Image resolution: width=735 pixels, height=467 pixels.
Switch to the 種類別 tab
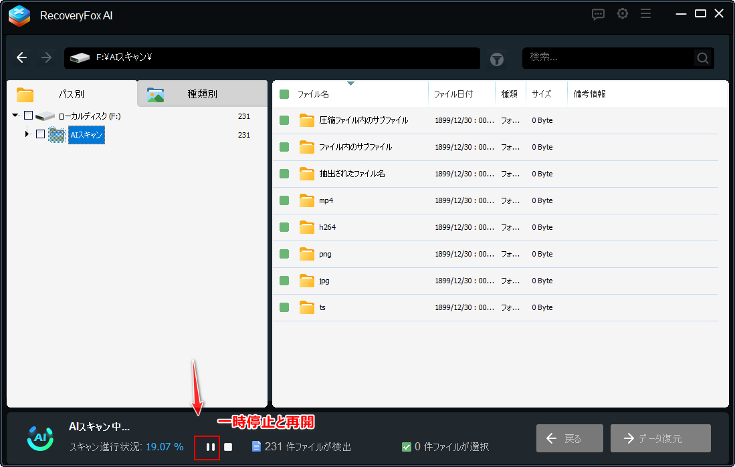point(203,94)
